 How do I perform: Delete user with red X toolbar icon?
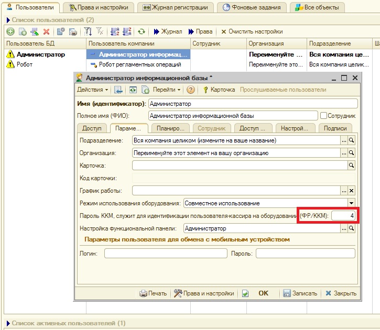[x=46, y=31]
